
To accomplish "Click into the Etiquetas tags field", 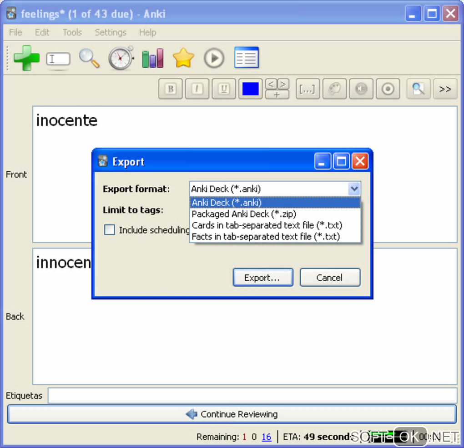I will point(252,395).
